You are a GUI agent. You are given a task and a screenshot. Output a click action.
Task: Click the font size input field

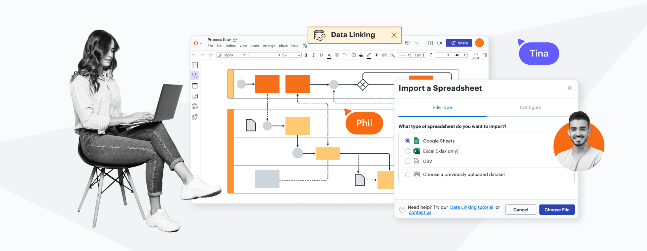[292, 55]
